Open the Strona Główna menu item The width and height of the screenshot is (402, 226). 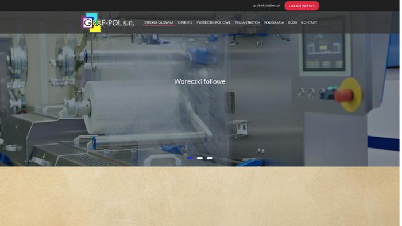click(x=159, y=22)
